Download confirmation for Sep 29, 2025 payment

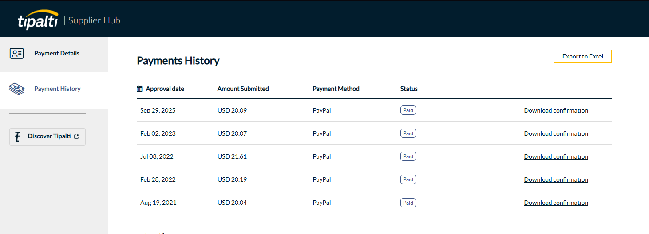[x=556, y=110]
